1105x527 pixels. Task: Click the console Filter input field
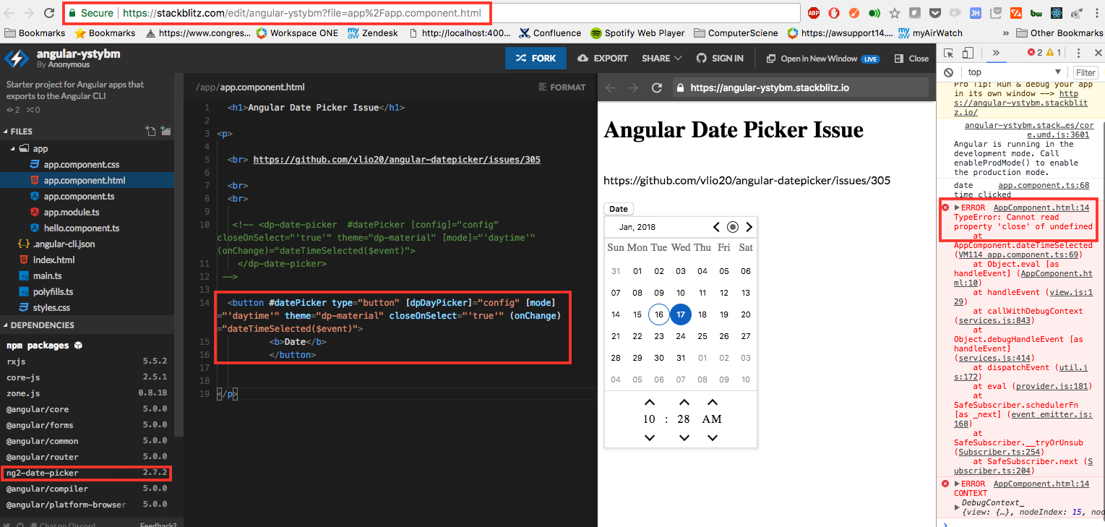[1085, 72]
